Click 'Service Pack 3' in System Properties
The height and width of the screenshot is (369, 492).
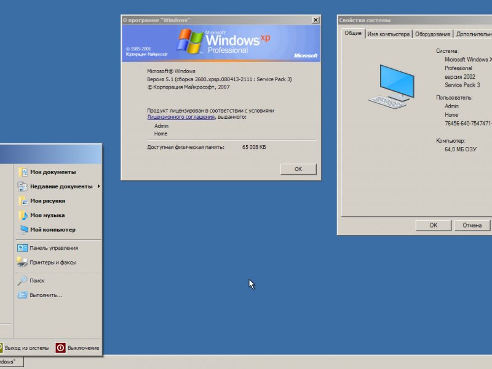point(462,85)
